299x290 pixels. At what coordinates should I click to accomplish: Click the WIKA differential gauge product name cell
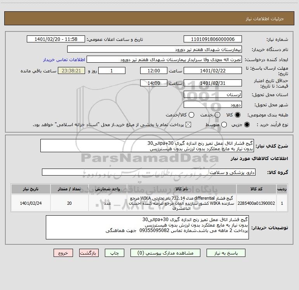click(x=182, y=203)
